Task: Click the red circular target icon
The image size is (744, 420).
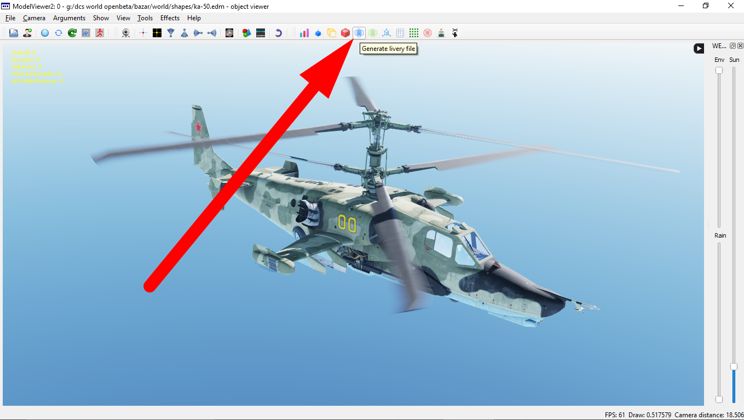Action: pos(428,33)
